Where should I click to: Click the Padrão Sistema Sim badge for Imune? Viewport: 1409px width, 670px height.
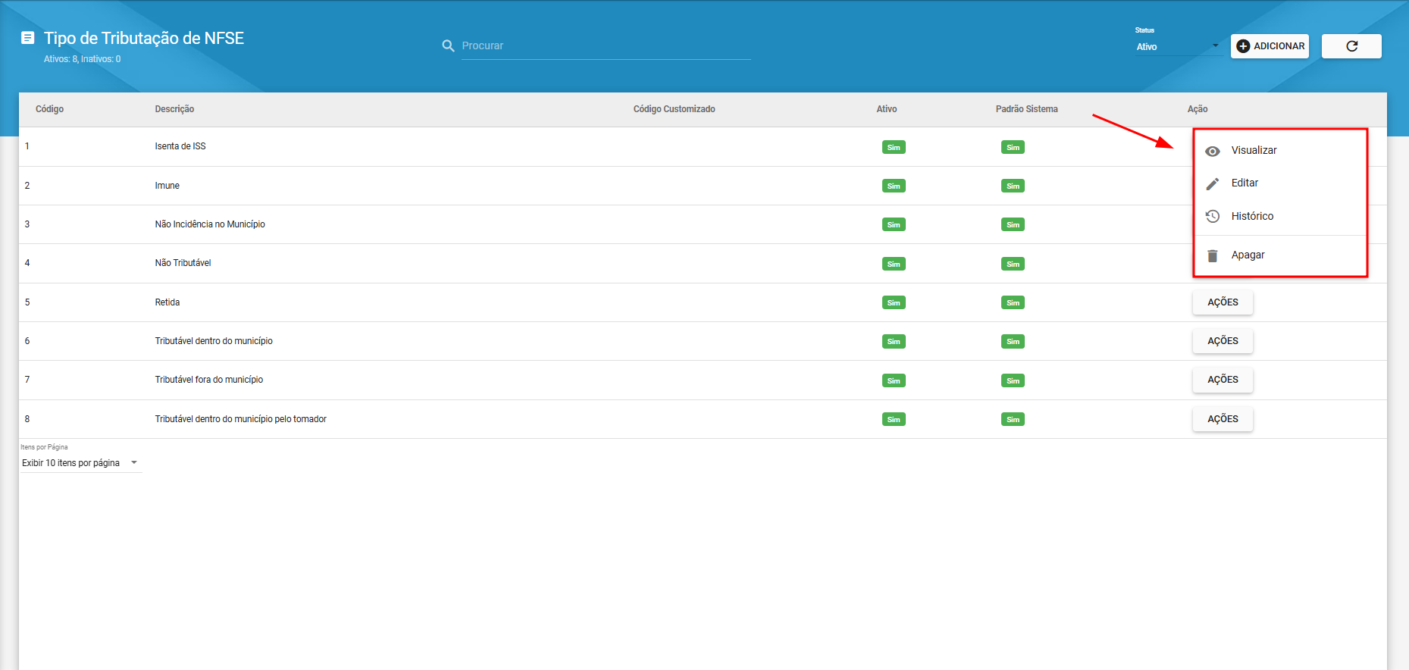pyautogui.click(x=1013, y=186)
